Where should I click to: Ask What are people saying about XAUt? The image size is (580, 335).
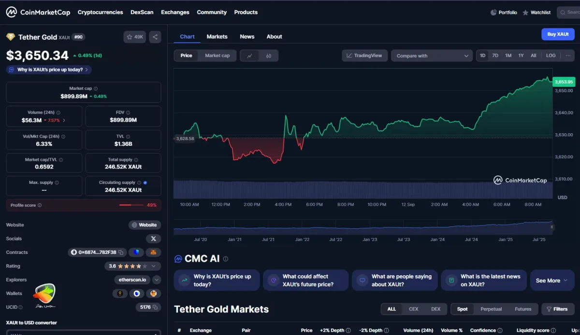point(394,280)
